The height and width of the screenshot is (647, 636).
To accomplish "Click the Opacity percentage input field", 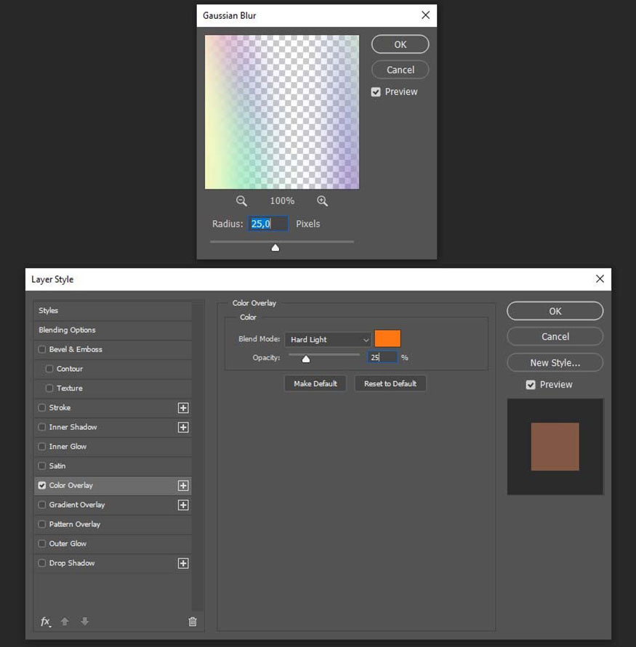I will click(382, 357).
